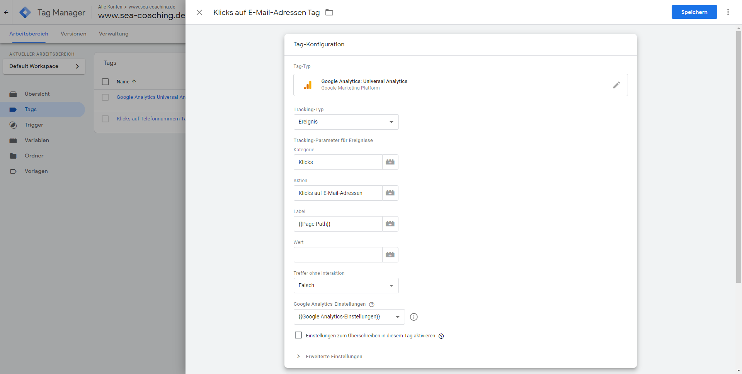This screenshot has width=742, height=374.
Task: Click the www.sea-coaching.de container title
Action: (141, 15)
